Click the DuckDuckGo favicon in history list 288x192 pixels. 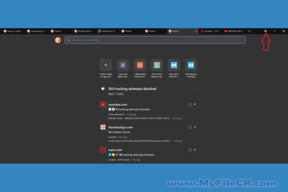103,127
